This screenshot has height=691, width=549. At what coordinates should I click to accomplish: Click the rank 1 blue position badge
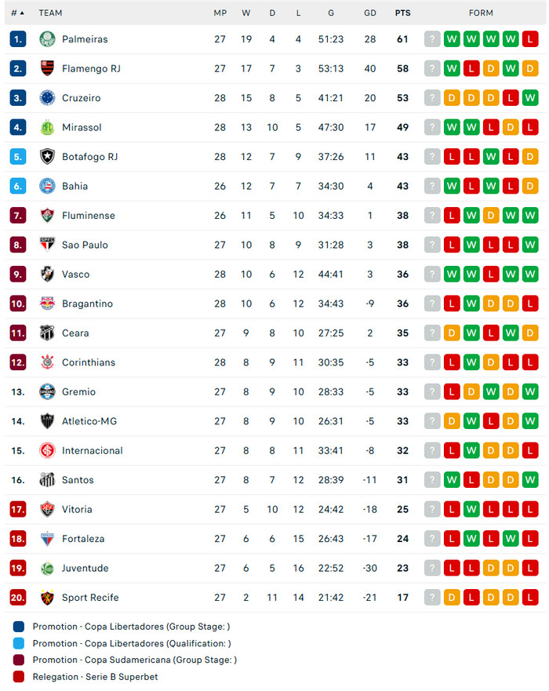(x=18, y=39)
